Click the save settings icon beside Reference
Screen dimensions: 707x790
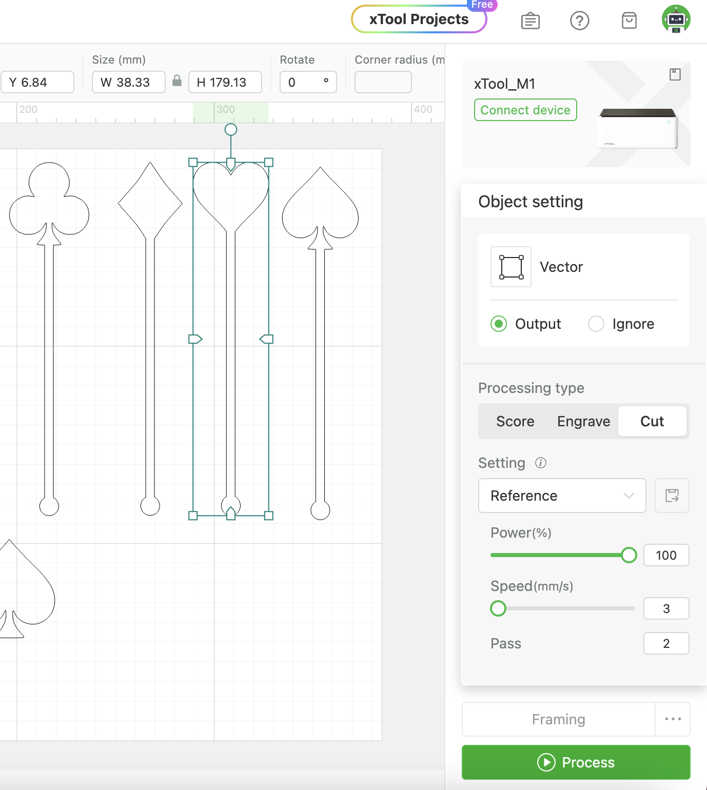(x=672, y=496)
